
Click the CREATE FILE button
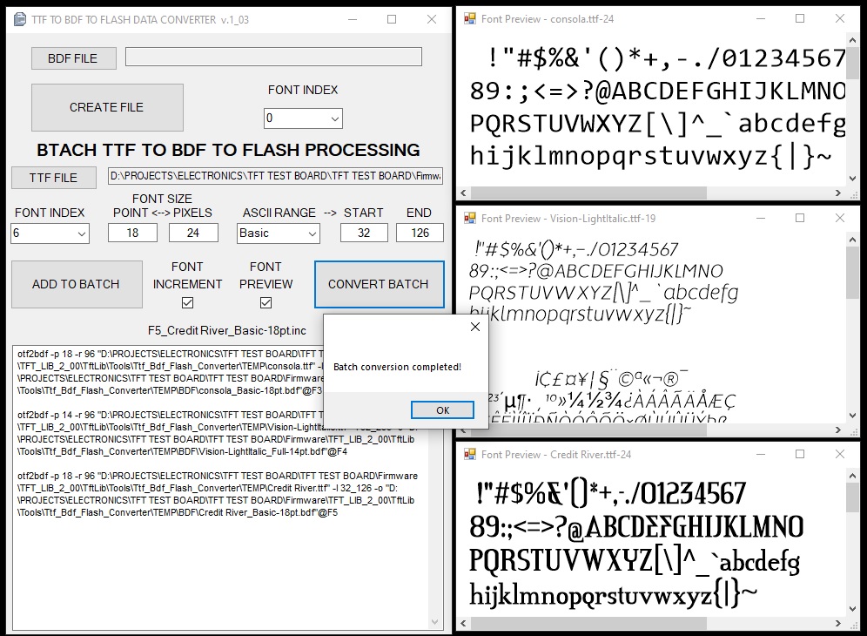pos(107,107)
